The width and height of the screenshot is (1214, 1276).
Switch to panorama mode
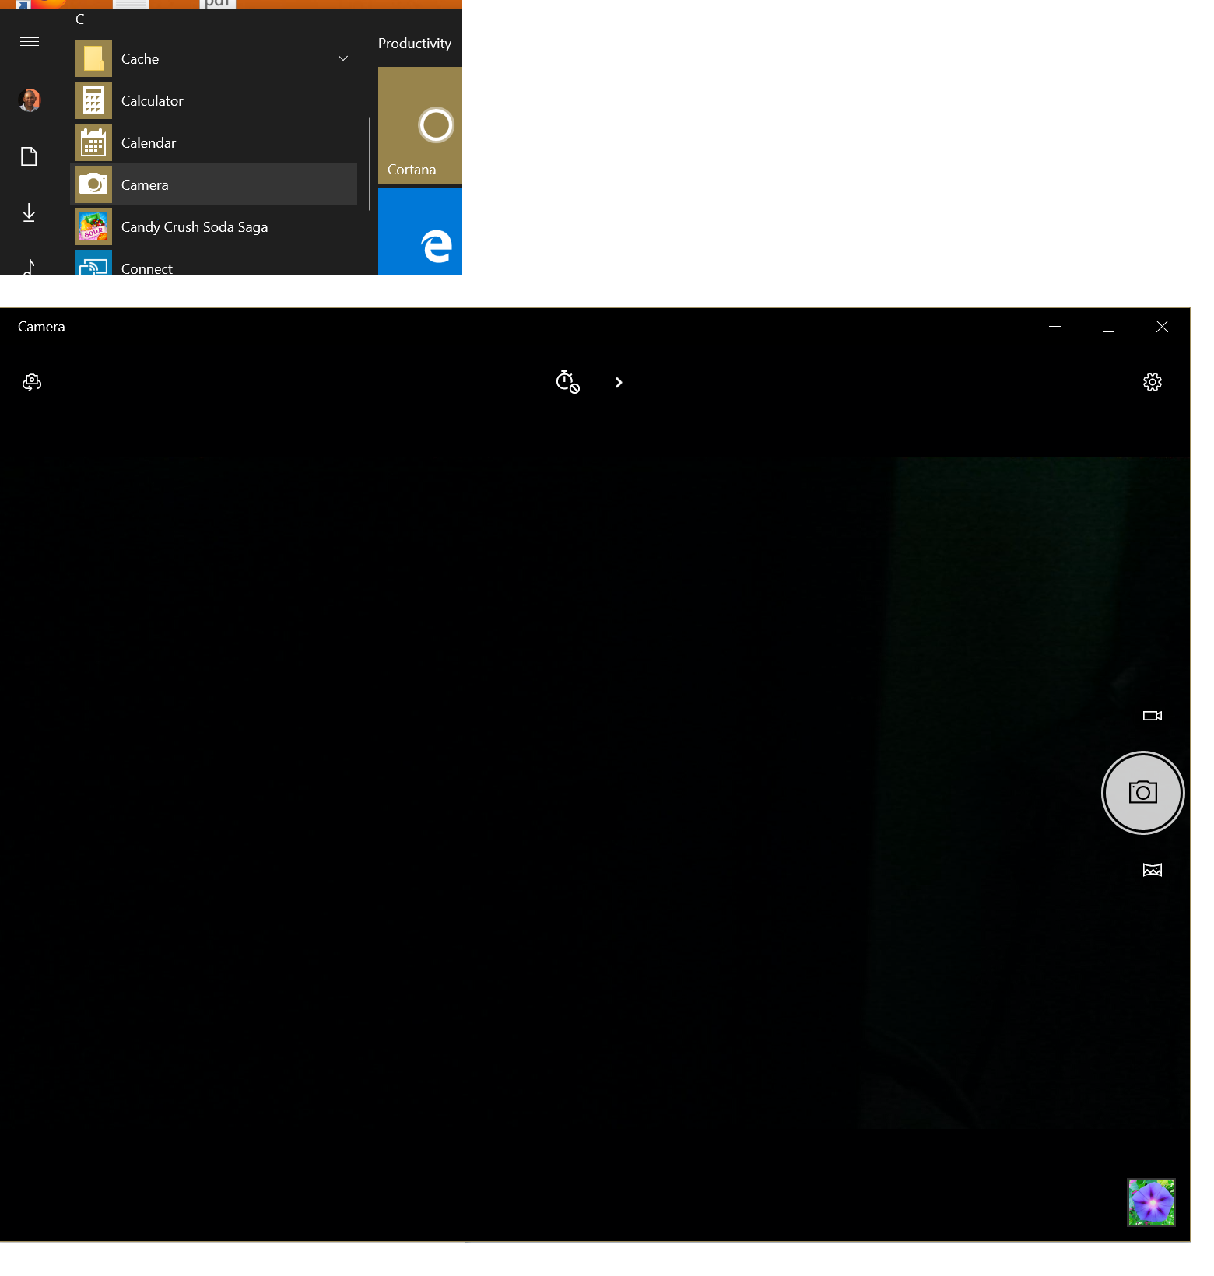1153,870
